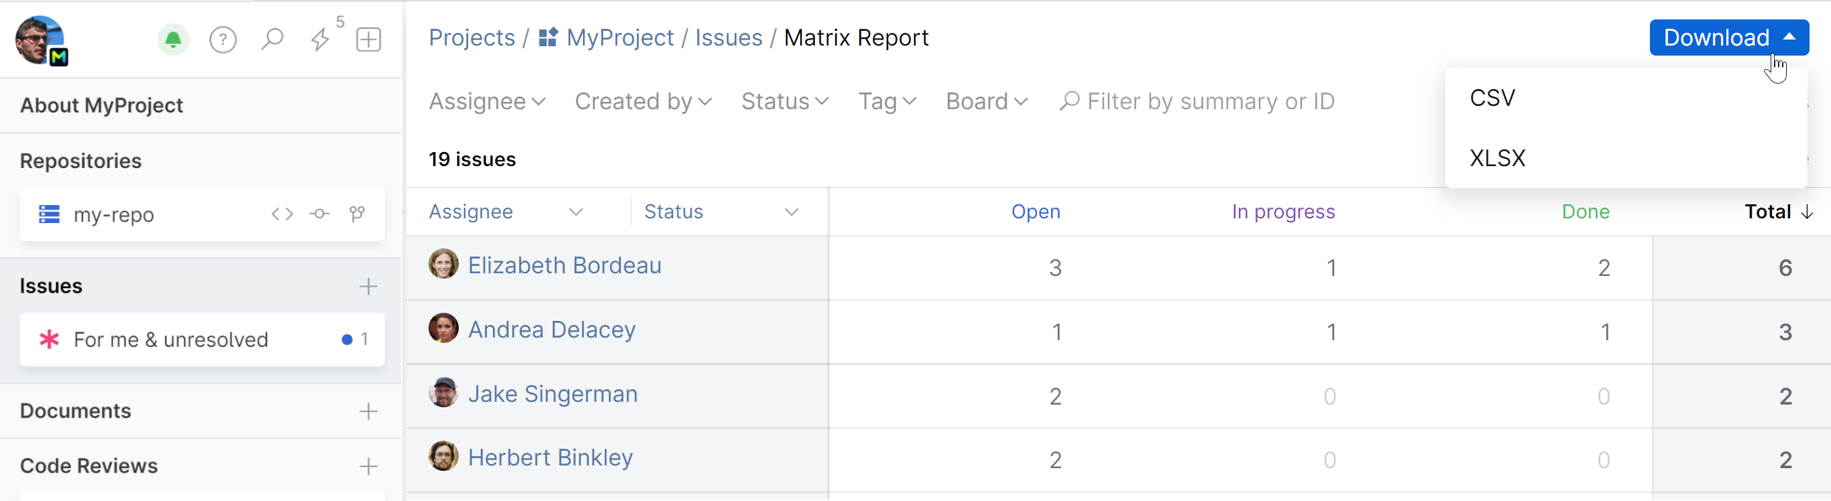Open the help question mark icon
Screen dimensions: 1831x501
(223, 40)
